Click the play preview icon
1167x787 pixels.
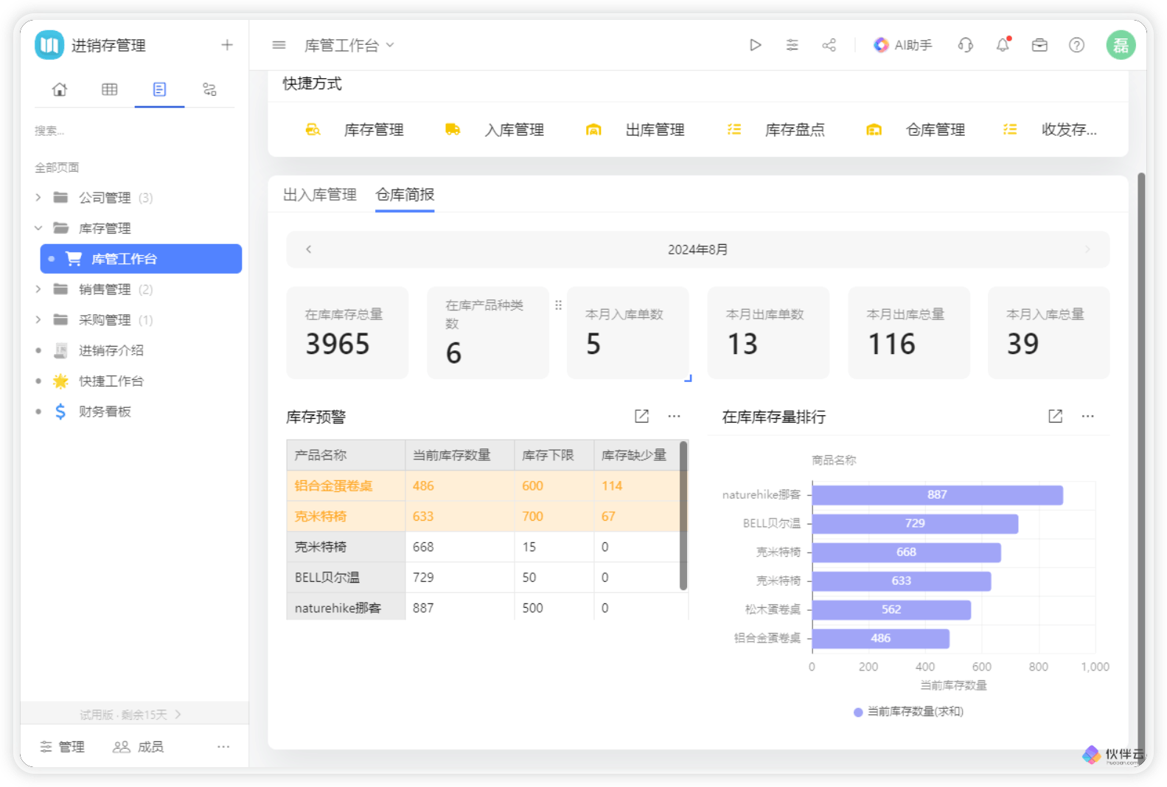(x=755, y=45)
